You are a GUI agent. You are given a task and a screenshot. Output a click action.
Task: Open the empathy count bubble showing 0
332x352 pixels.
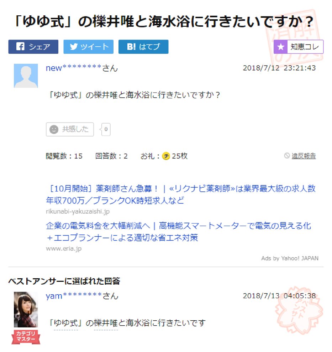pyautogui.click(x=106, y=129)
